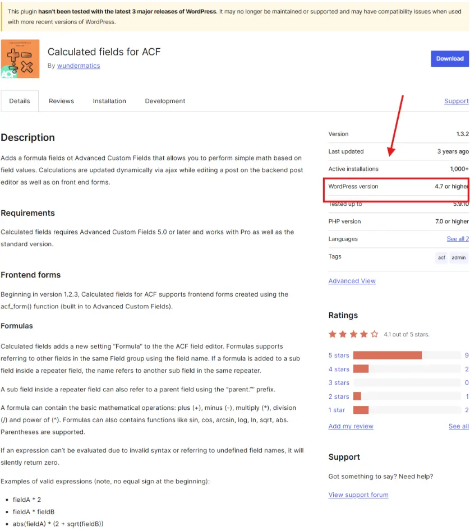Click the Download button
The width and height of the screenshot is (470, 531).
(449, 58)
